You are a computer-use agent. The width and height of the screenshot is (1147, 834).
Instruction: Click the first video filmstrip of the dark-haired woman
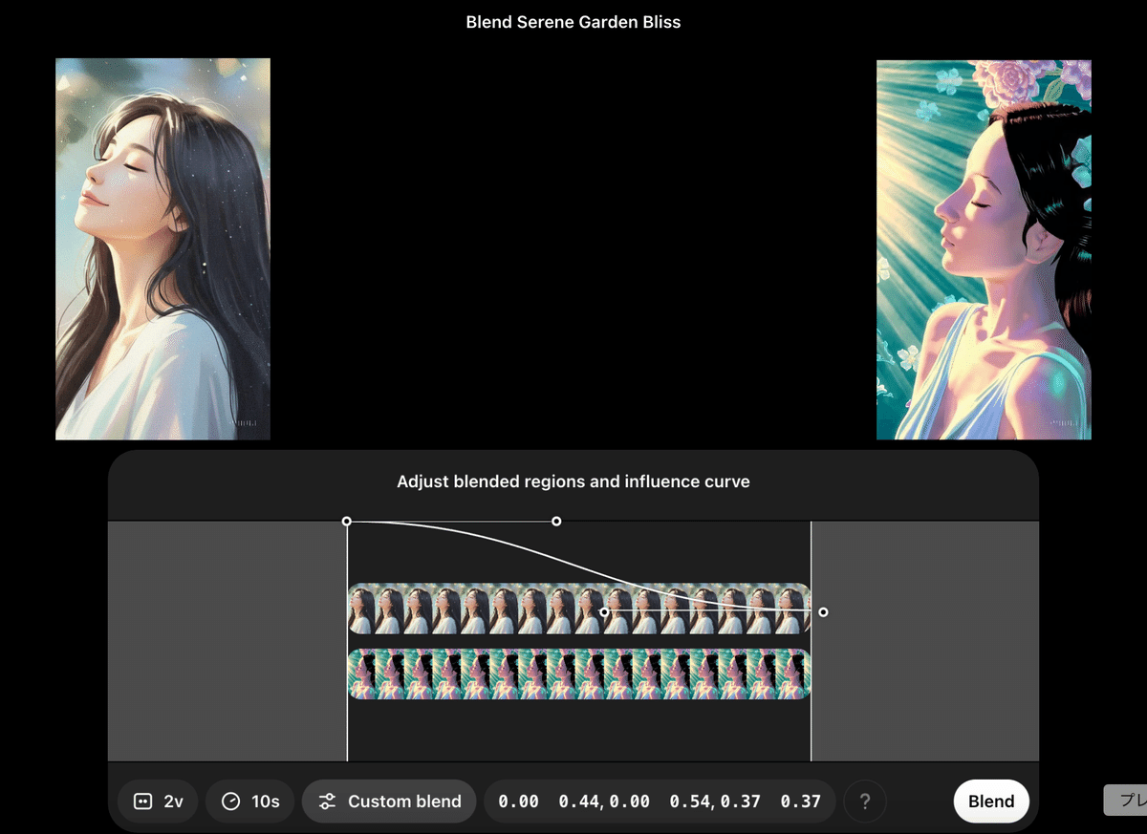tap(579, 609)
